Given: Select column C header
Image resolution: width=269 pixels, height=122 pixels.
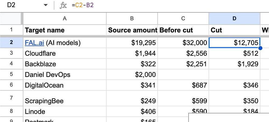Looking at the screenshot, I should [183, 19].
